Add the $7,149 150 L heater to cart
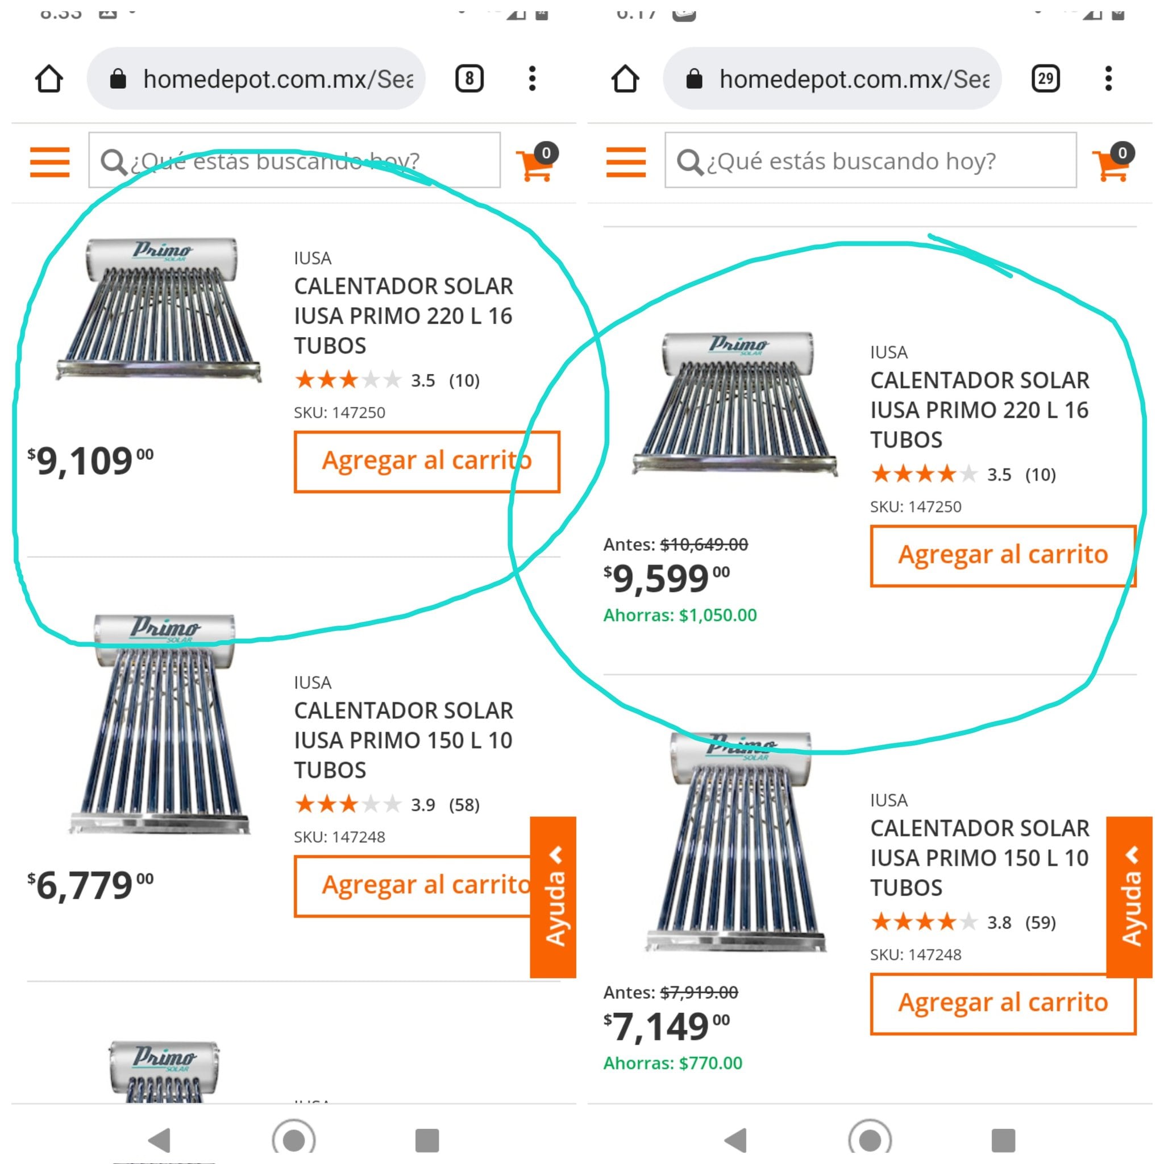The width and height of the screenshot is (1164, 1164). (x=1003, y=1004)
